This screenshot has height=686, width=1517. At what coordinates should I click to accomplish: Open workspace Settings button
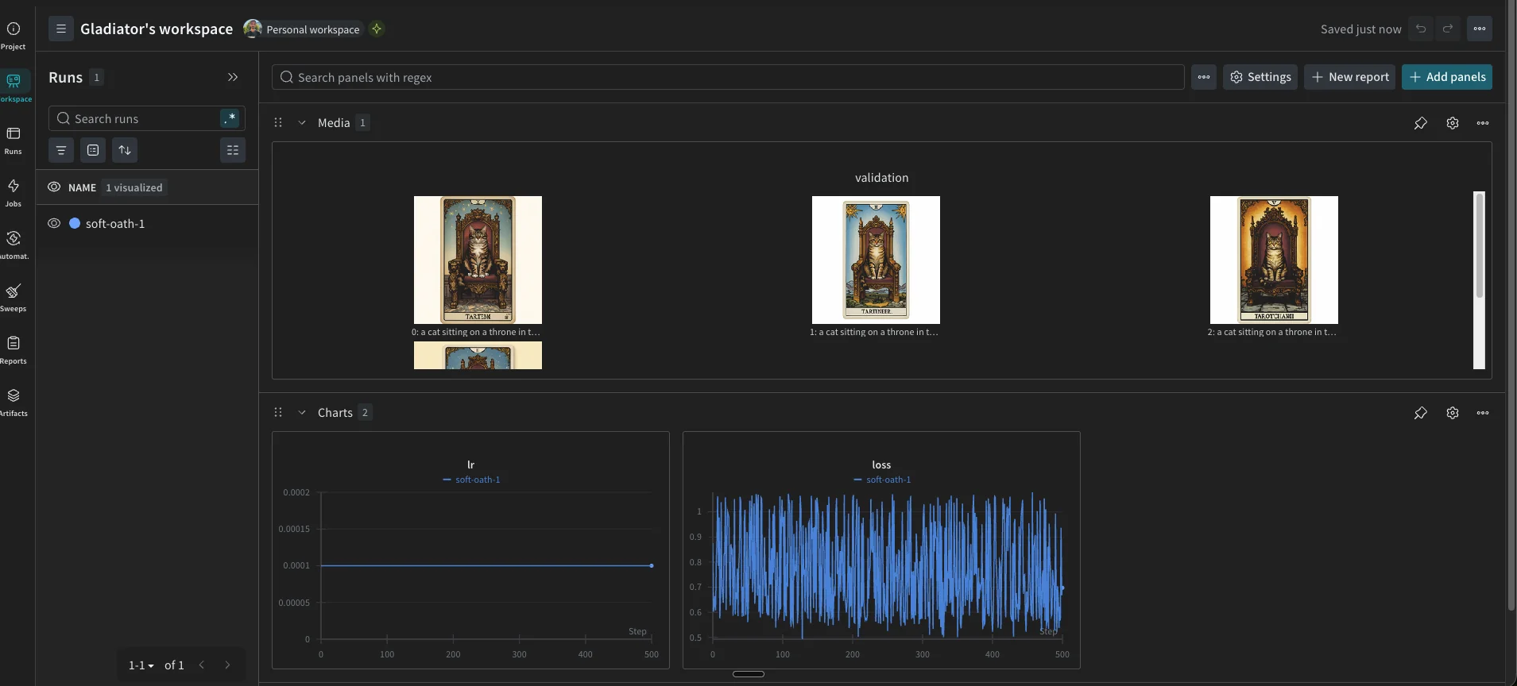point(1260,77)
